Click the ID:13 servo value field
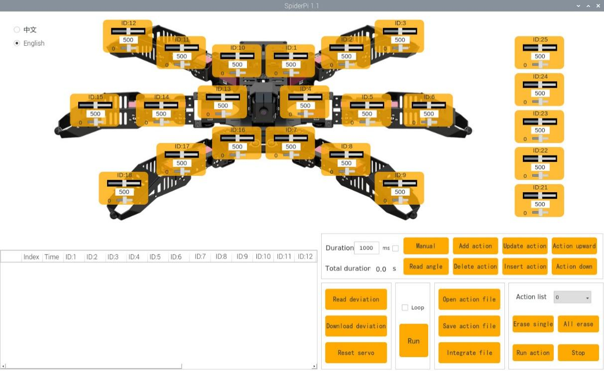Viewport: 604px width, 371px height. point(223,106)
